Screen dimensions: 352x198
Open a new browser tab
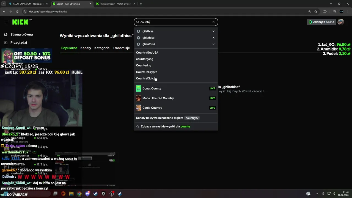(x=141, y=4)
